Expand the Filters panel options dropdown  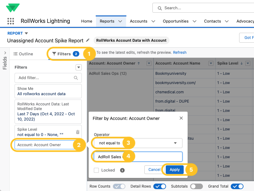pyautogui.click(x=79, y=67)
